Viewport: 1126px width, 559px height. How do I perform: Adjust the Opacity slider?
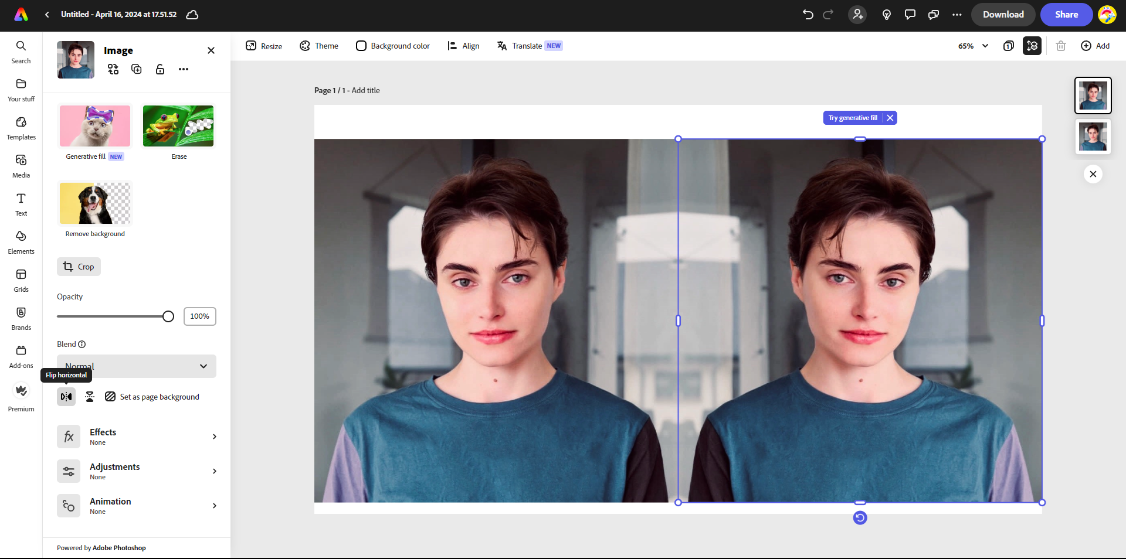coord(168,316)
